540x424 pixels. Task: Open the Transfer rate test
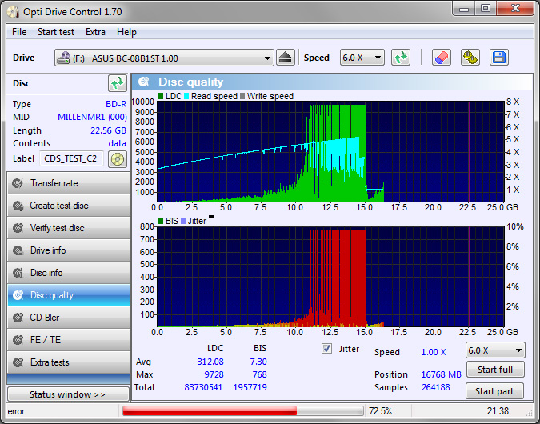[x=67, y=183]
